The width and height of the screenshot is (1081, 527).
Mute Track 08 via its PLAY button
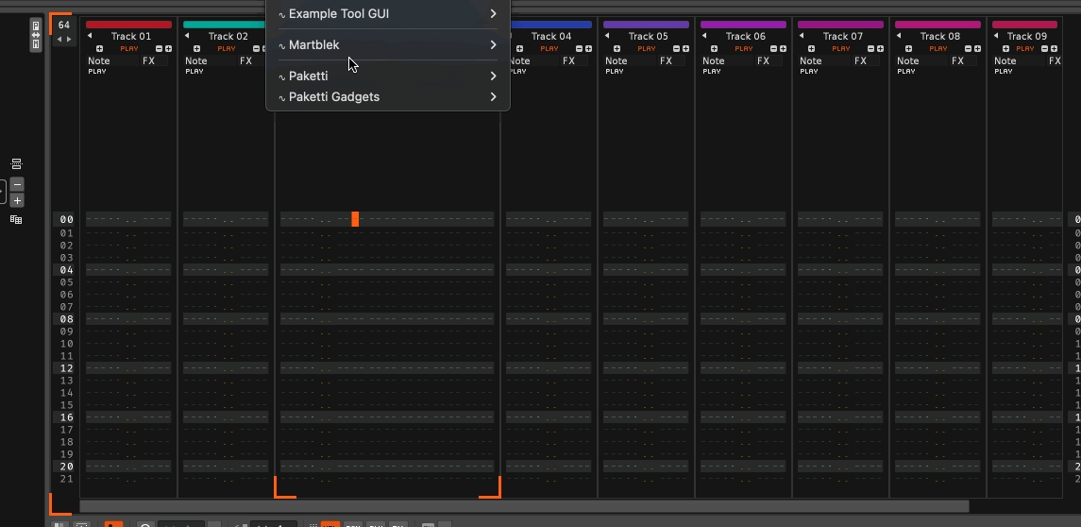[938, 48]
